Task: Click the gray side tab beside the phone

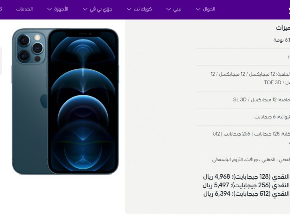Action: point(1,61)
